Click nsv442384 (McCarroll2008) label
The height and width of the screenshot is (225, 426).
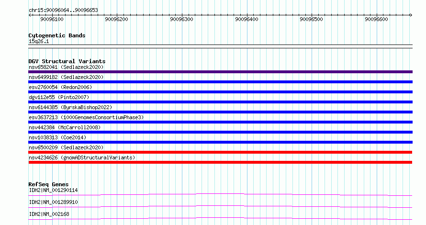[65, 127]
